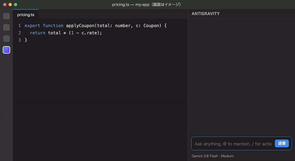
Task: Click the closing brace on line 3
Action: pos(26,40)
